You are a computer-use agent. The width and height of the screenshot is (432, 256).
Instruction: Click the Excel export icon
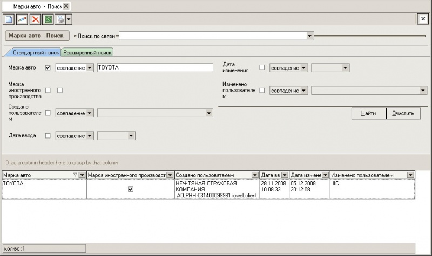(x=49, y=19)
